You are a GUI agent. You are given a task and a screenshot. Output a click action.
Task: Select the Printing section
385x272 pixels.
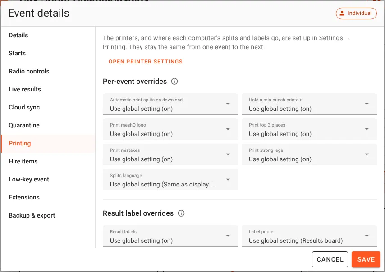48,144
